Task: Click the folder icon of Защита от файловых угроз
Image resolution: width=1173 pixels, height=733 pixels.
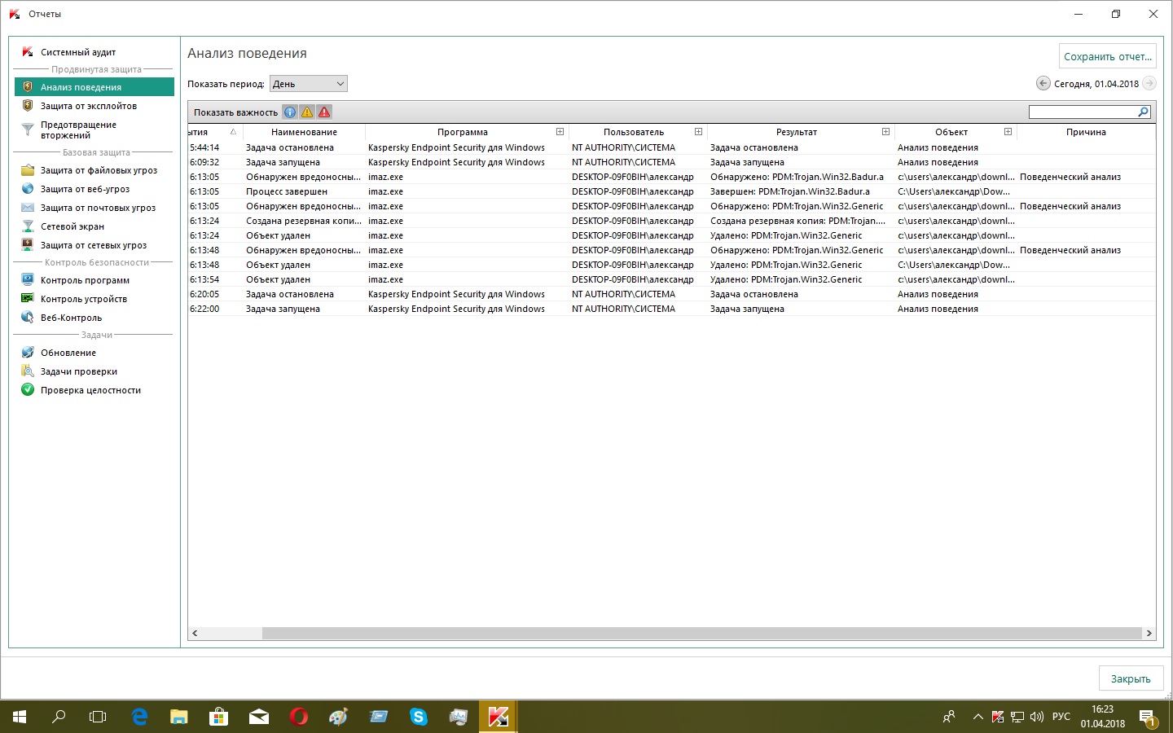Action: coord(28,170)
